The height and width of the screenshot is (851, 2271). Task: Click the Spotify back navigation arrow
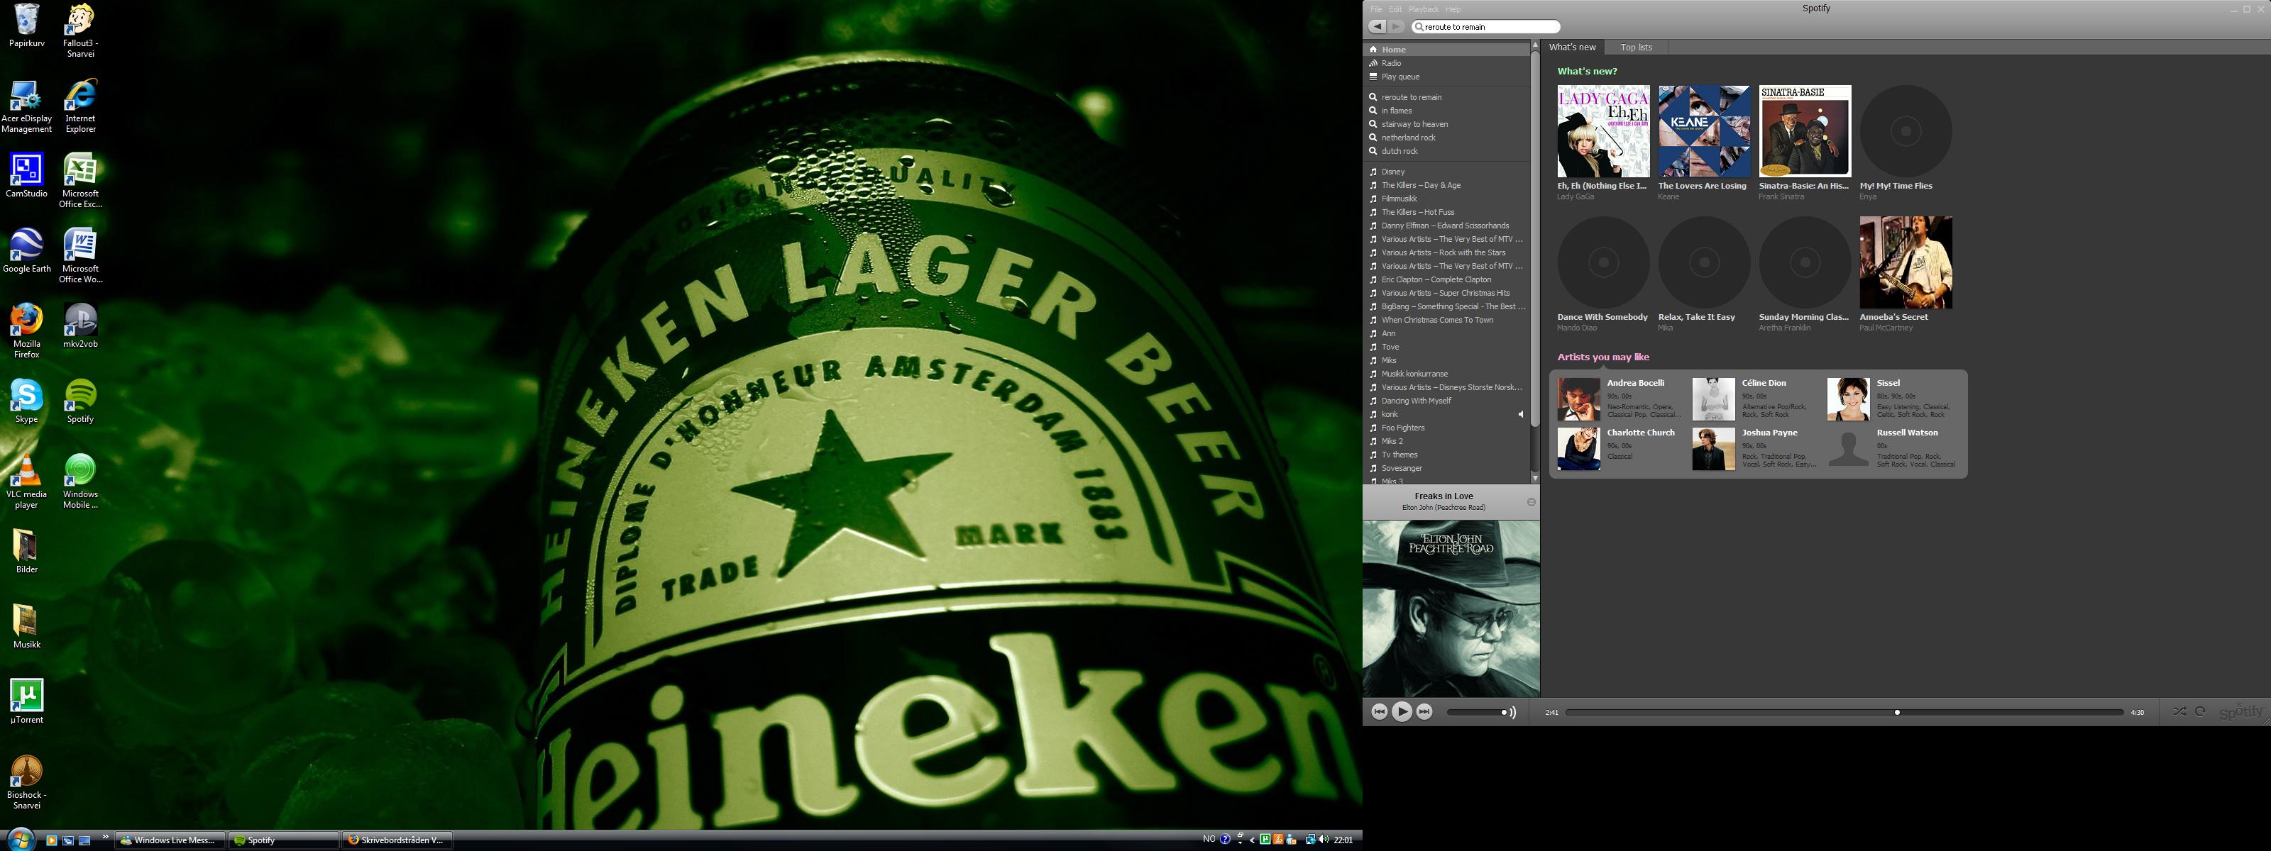pos(1377,26)
